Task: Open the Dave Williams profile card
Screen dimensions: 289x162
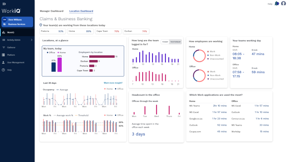Action: 17,22
